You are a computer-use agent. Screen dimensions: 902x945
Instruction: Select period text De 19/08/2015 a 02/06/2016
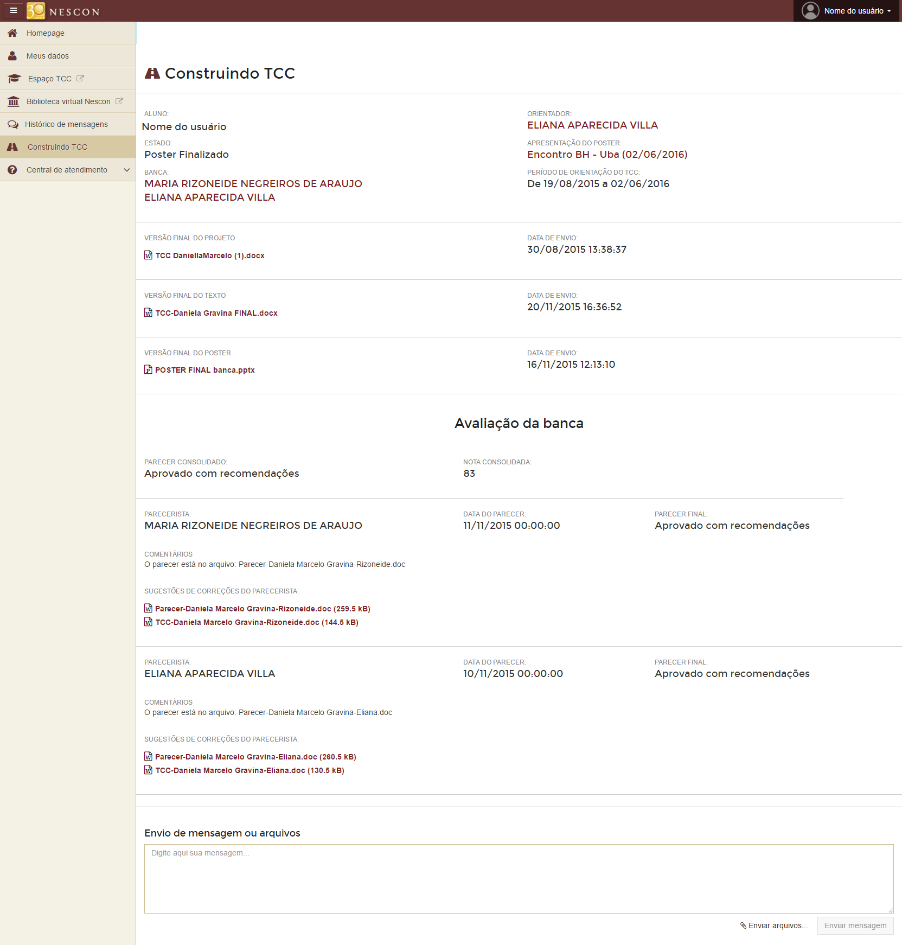598,184
